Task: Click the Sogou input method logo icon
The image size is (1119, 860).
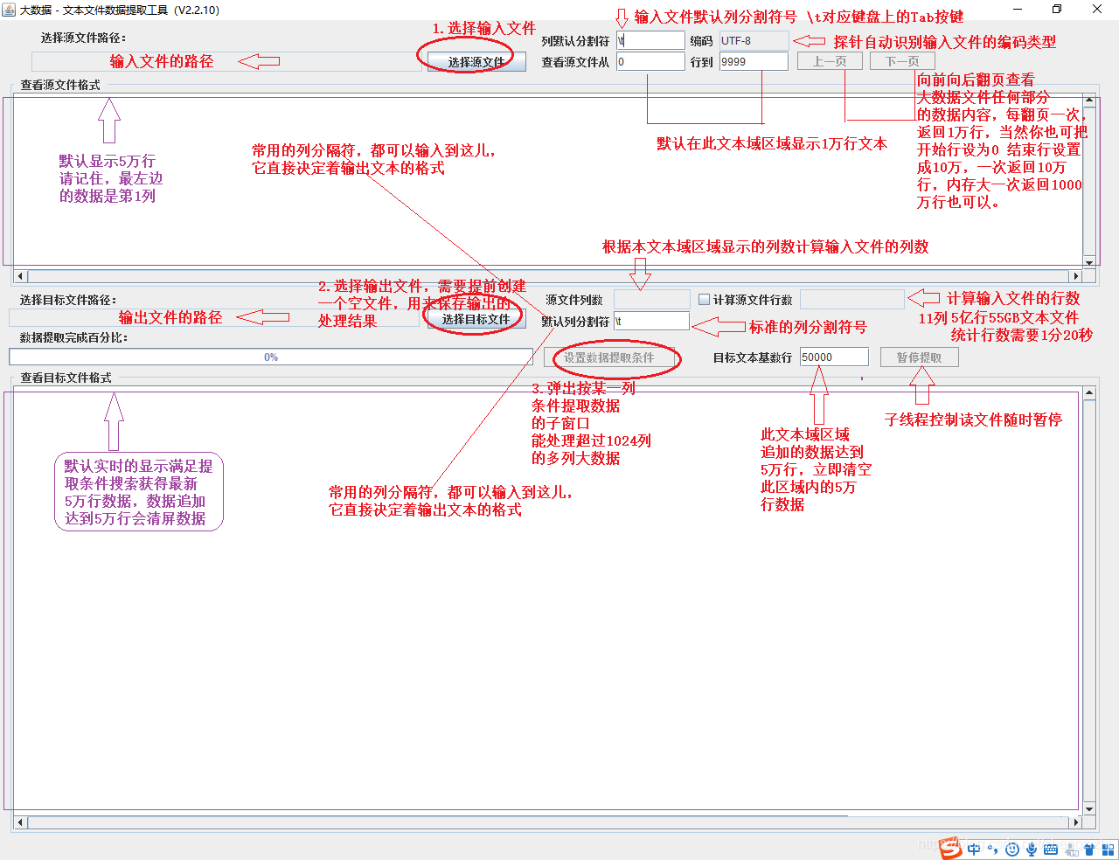Action: pyautogui.click(x=951, y=849)
